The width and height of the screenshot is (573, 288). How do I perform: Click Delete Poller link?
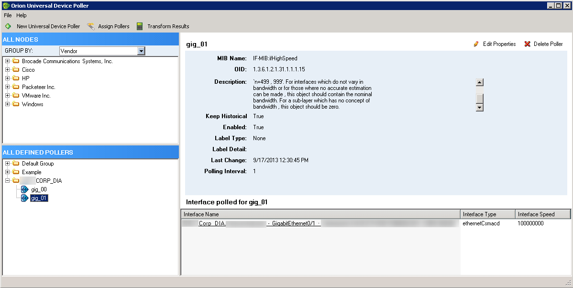548,44
